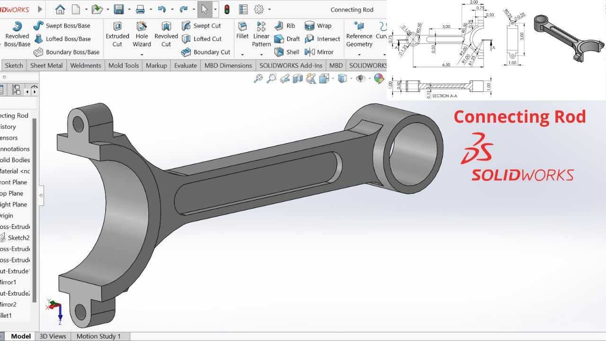Open an existing file
The image size is (606, 341).
[97, 9]
